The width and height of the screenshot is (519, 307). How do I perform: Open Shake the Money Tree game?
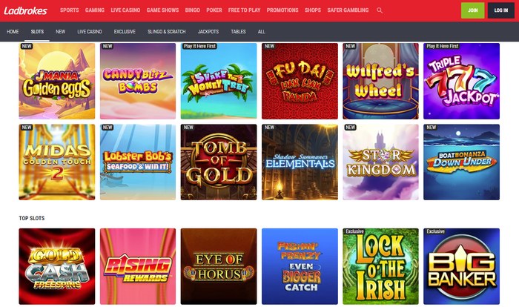[x=219, y=81]
